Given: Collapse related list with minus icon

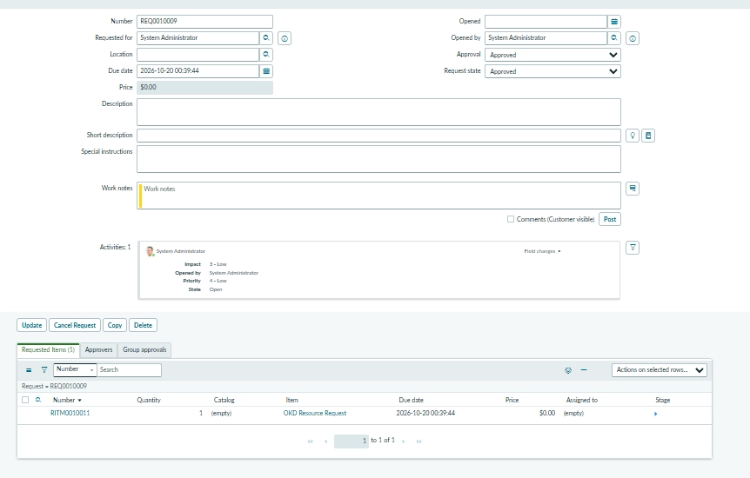Looking at the screenshot, I should click(x=584, y=370).
